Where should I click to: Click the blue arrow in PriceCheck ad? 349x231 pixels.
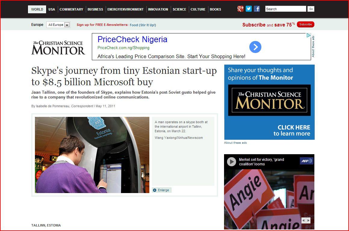[255, 47]
